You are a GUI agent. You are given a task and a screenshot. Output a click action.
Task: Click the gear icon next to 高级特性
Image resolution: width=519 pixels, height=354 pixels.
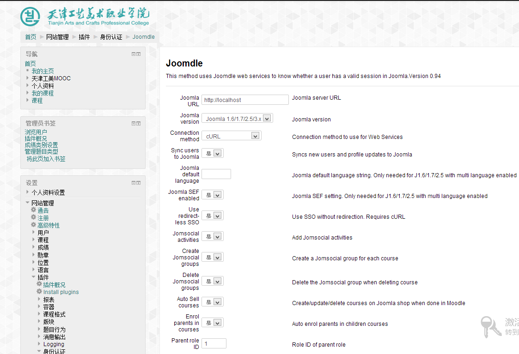33,225
